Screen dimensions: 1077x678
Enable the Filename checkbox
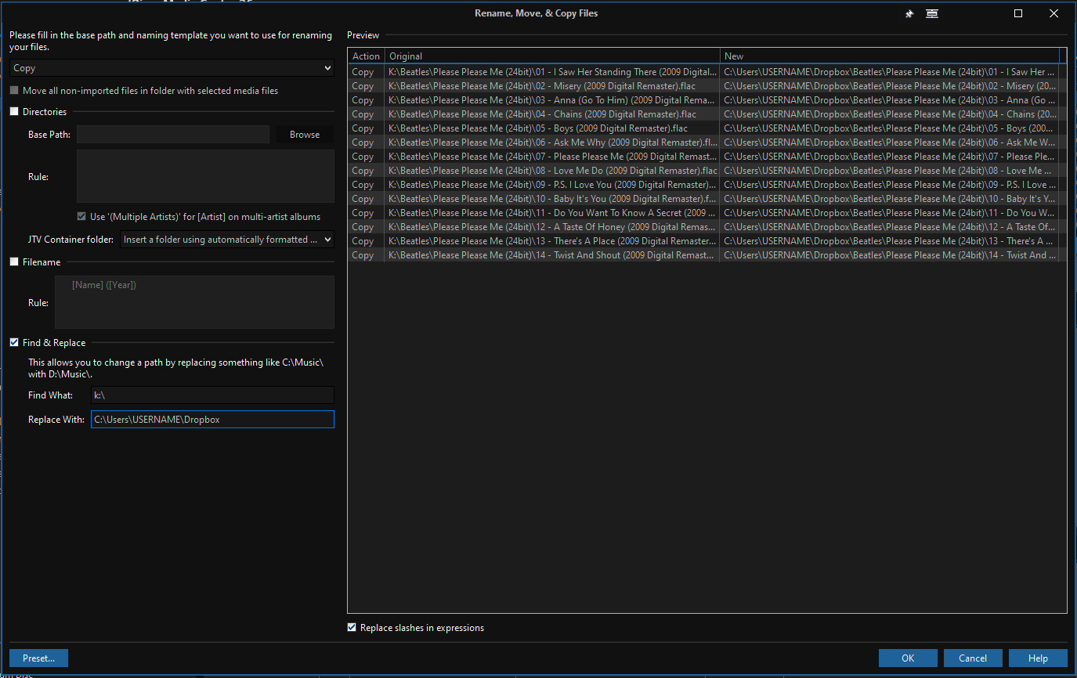point(14,262)
